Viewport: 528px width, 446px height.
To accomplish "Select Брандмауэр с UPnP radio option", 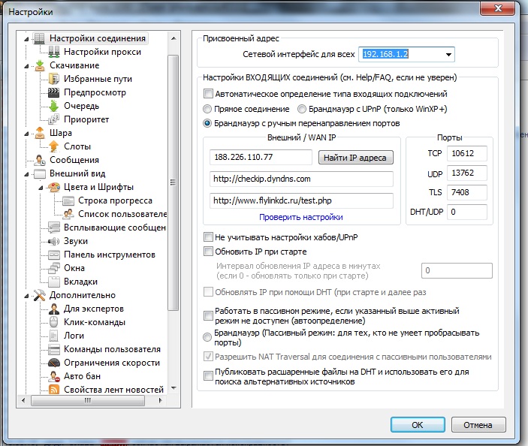I will pyautogui.click(x=302, y=109).
